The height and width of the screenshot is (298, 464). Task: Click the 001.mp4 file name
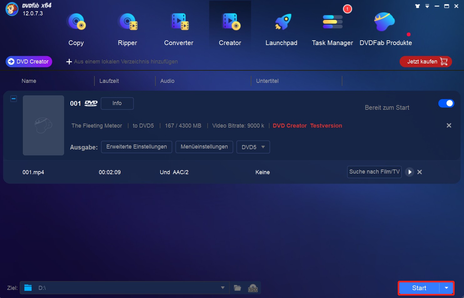[33, 172]
